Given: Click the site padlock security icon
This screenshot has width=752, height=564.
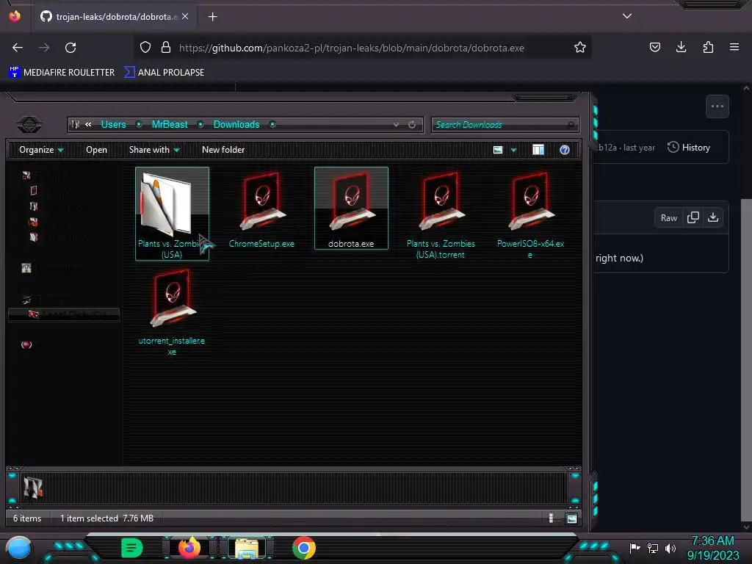Looking at the screenshot, I should pos(166,48).
